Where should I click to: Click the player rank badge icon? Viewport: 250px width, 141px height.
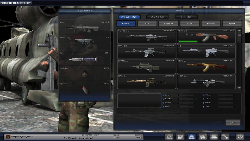tap(8, 137)
